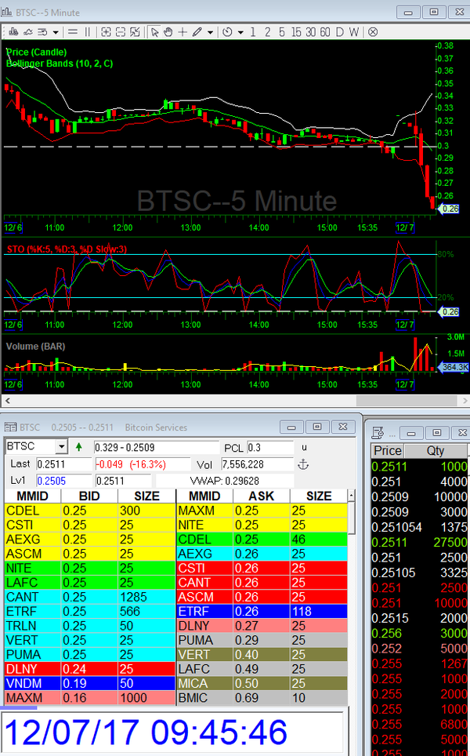Click the clock interval icon
Viewport: 470px width, 756px height.
(227, 32)
